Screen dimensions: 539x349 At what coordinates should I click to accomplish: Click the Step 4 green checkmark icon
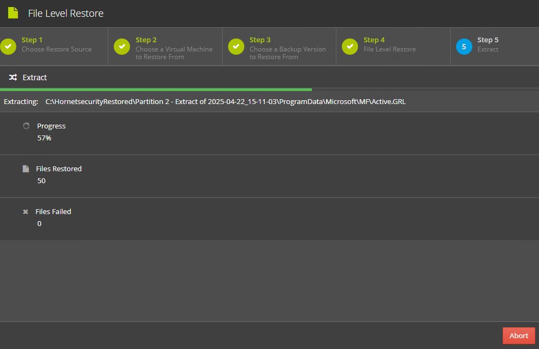tap(350, 47)
